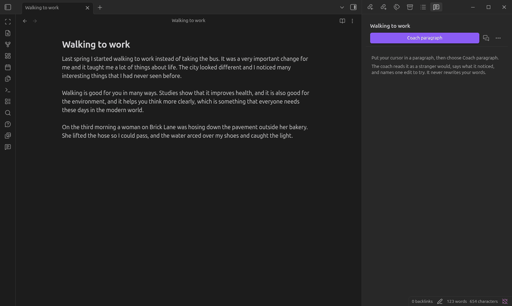Click the question-mark chat icon in ribbon
The width and height of the screenshot is (512, 306).
click(x=8, y=124)
